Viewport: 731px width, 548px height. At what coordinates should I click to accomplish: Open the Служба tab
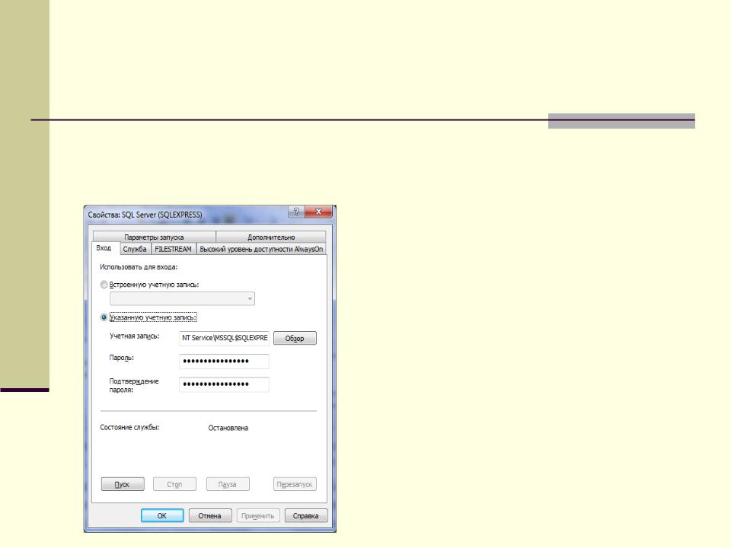tap(135, 249)
